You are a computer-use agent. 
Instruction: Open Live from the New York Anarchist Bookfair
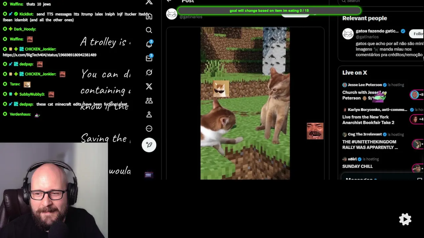click(x=368, y=120)
